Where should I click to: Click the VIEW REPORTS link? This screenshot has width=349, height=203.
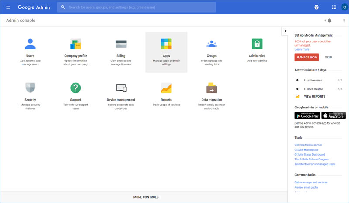[315, 97]
